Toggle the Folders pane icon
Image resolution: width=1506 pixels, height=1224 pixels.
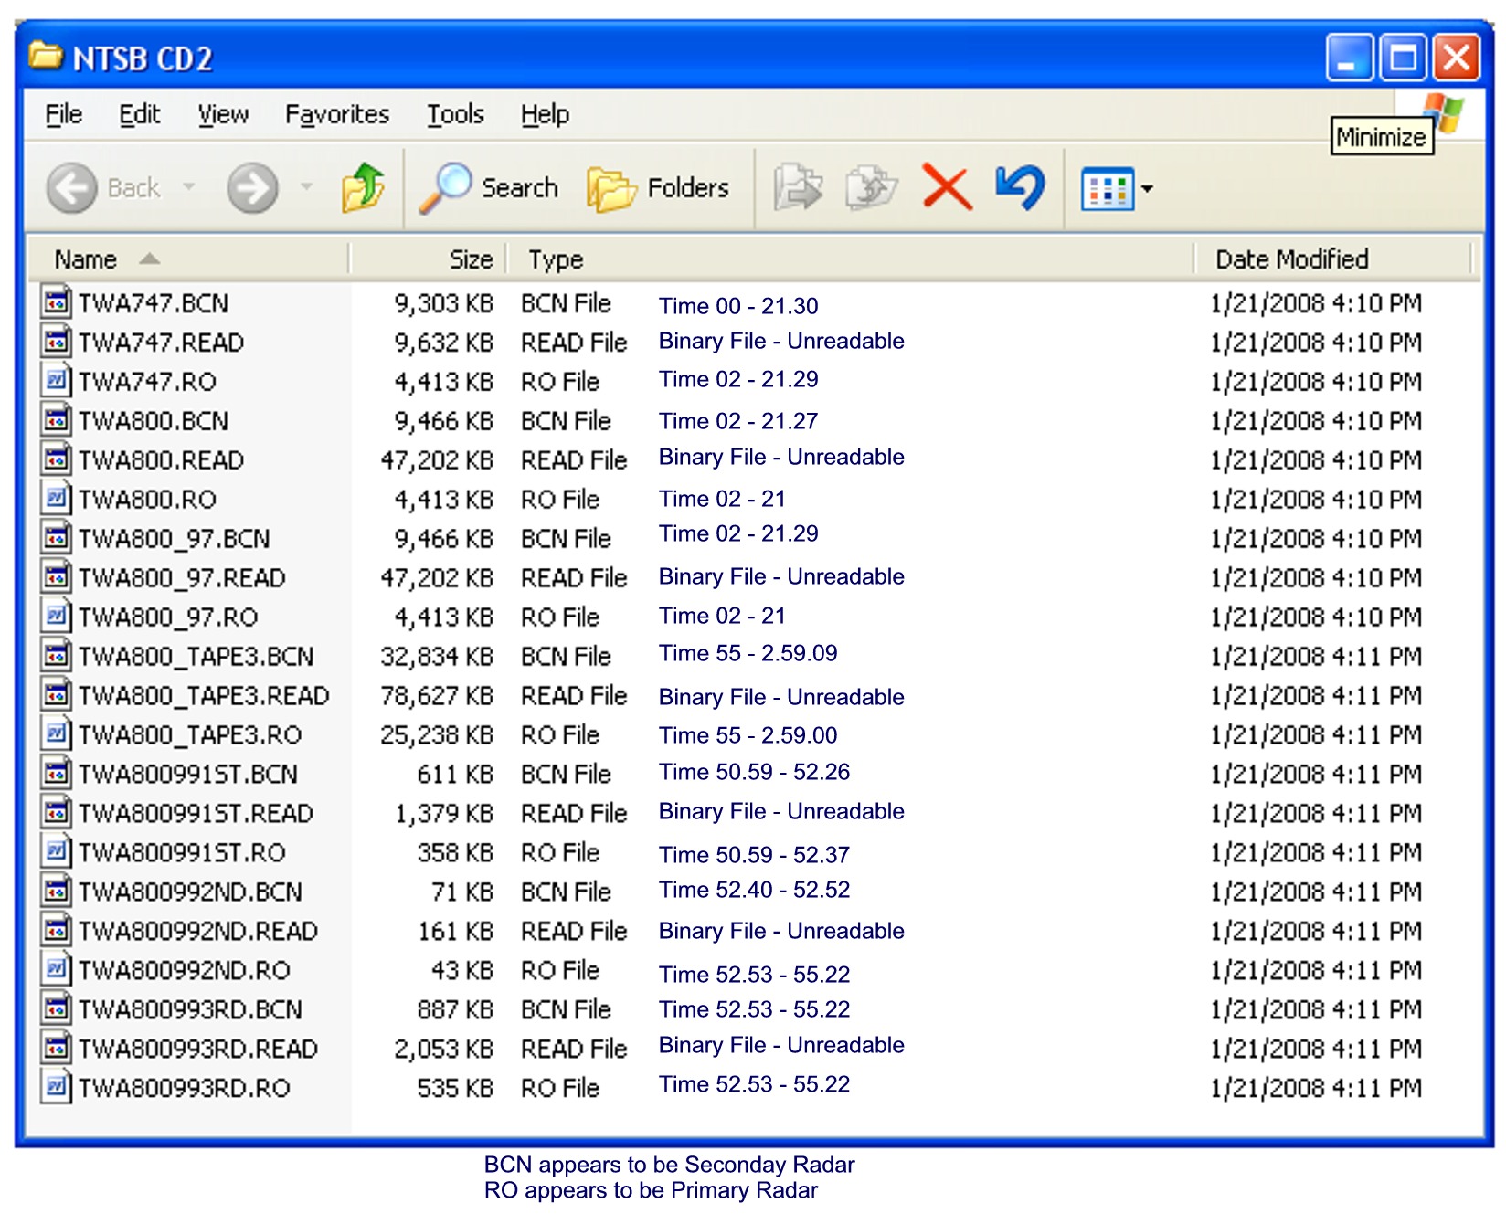(x=611, y=189)
